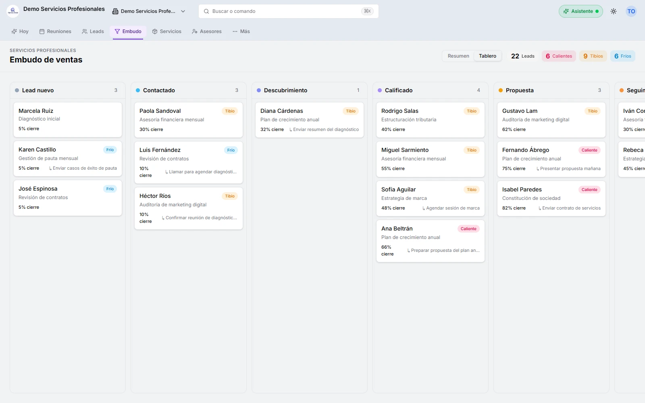Open the Asistente assistant button

(x=580, y=11)
